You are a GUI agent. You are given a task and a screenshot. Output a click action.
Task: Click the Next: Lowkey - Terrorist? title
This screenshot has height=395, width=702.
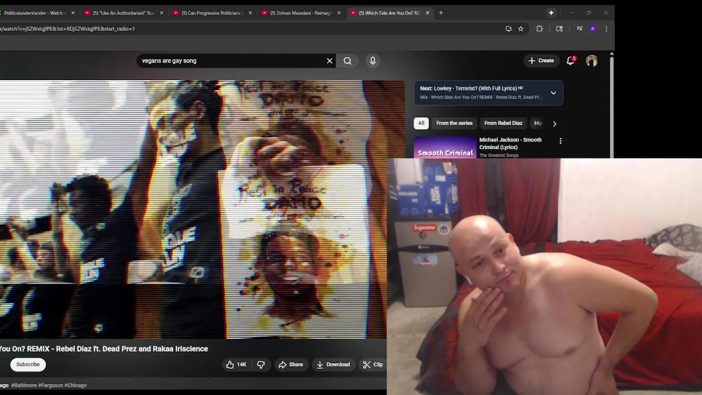[x=471, y=88]
